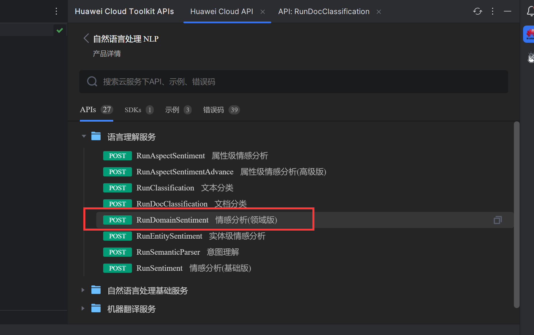Click the search magnifier icon
The width and height of the screenshot is (534, 335).
92,81
